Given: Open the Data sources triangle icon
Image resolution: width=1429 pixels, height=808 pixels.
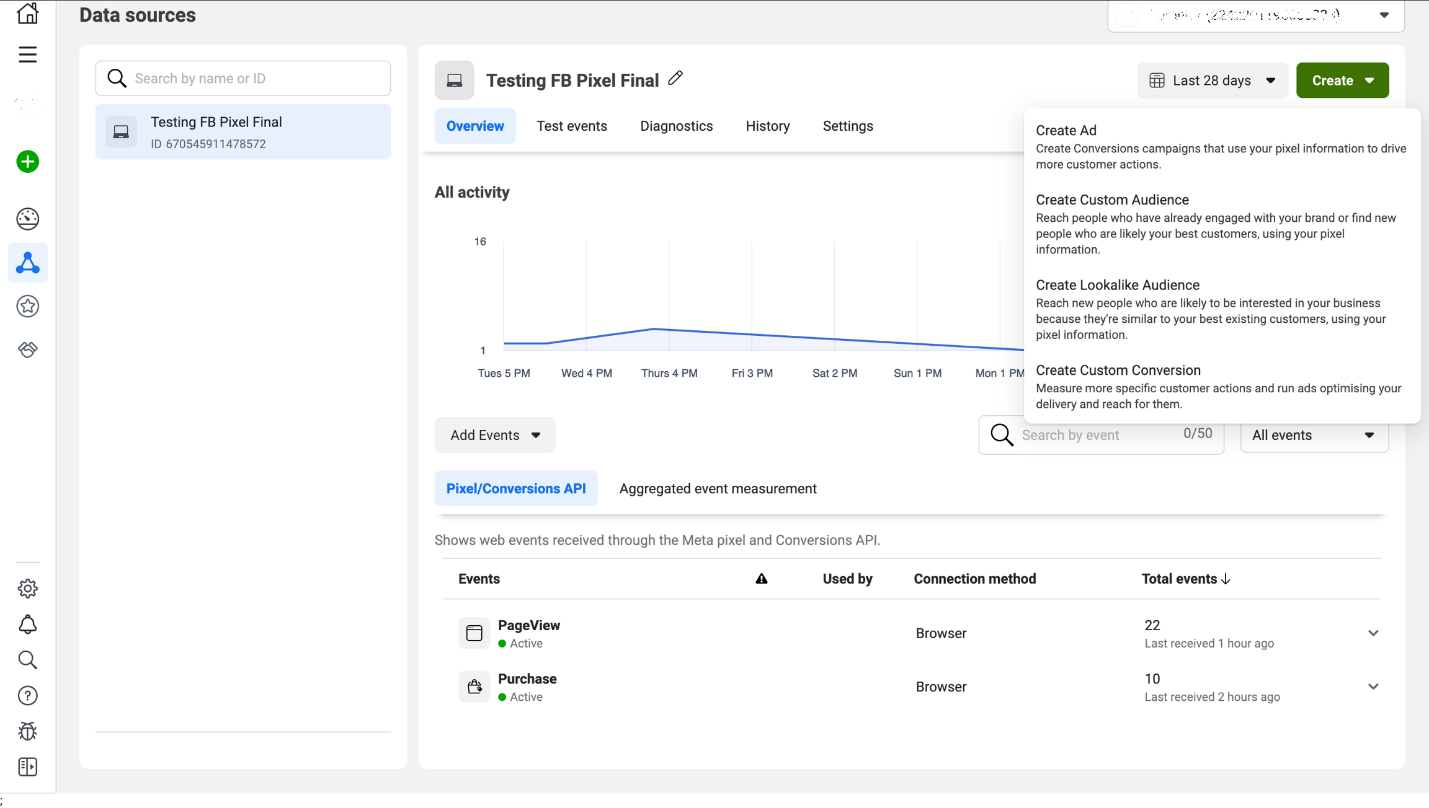Looking at the screenshot, I should [27, 263].
